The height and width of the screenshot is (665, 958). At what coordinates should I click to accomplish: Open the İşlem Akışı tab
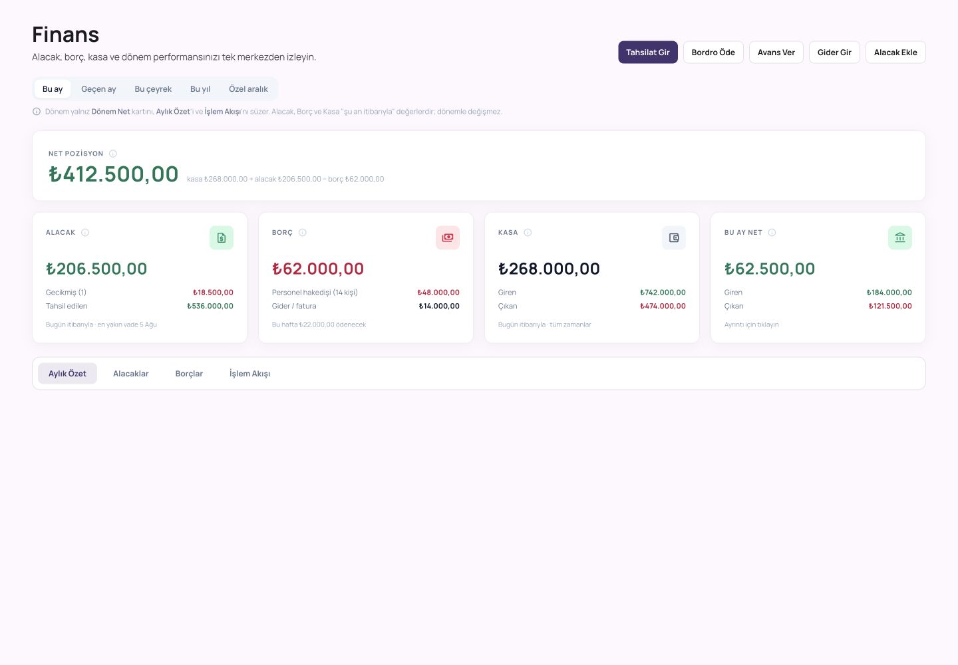point(250,374)
